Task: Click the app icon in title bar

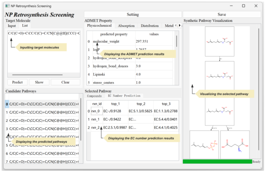Action: [x=7, y=6]
